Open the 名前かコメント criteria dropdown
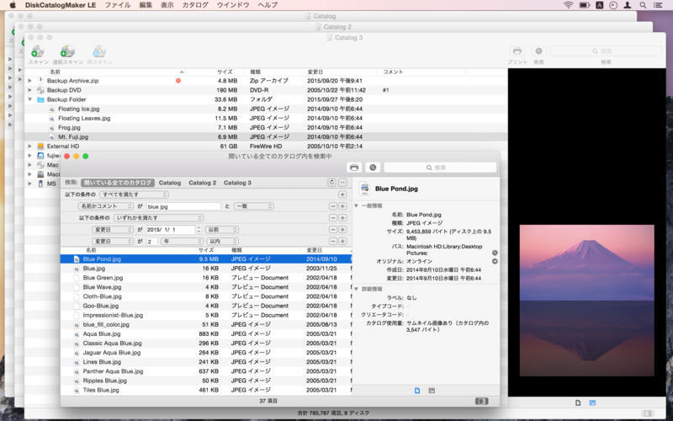Image resolution: width=673 pixels, height=421 pixels. [105, 205]
